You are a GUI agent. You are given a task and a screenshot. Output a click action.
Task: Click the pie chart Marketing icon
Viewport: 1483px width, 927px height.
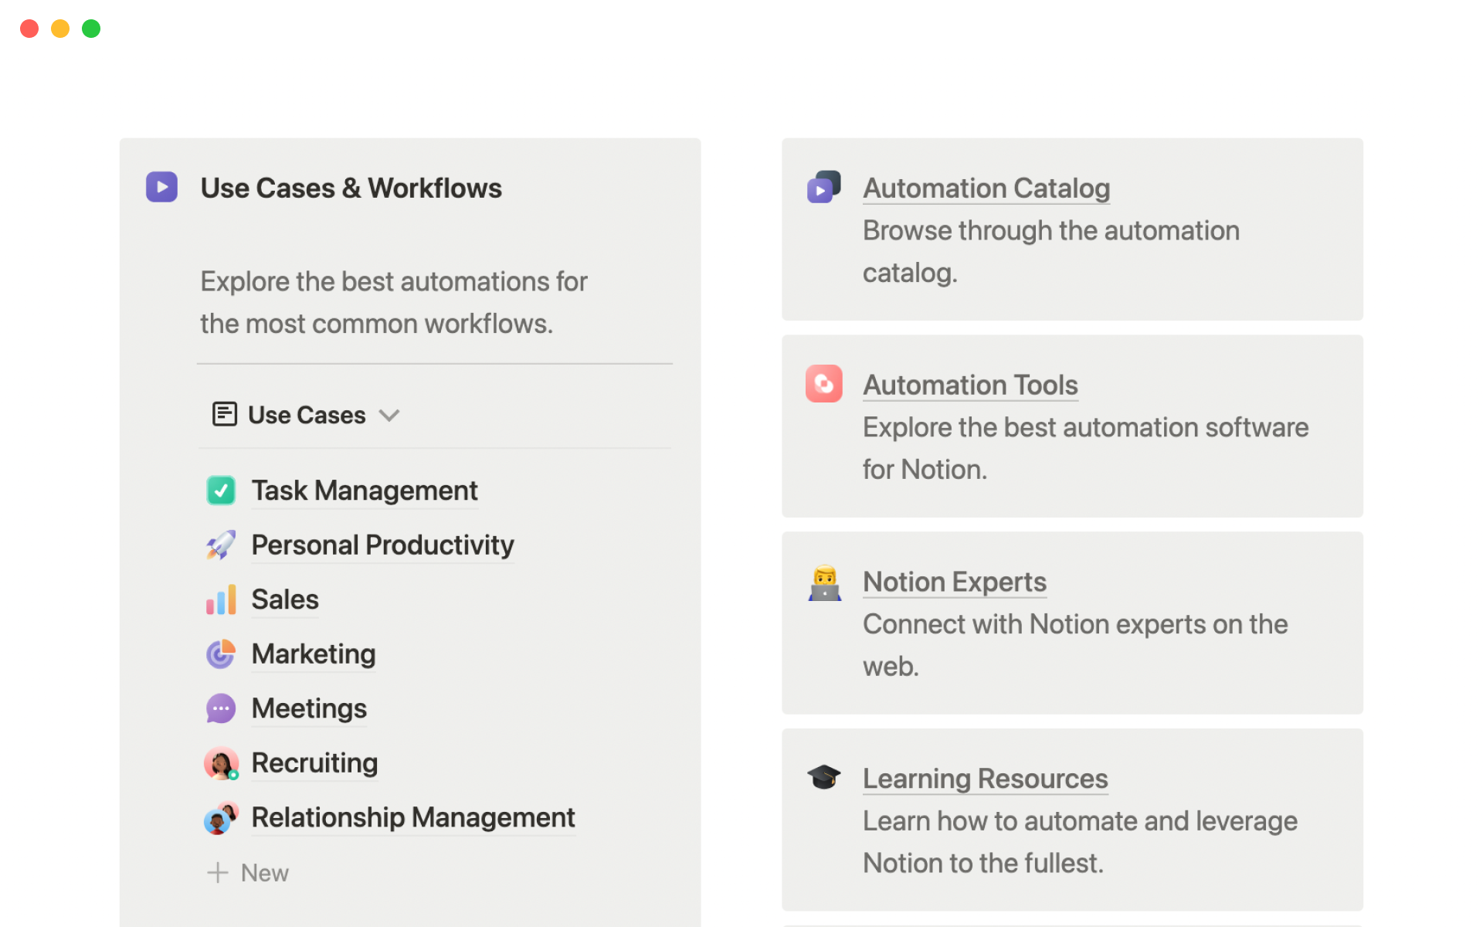(x=221, y=654)
